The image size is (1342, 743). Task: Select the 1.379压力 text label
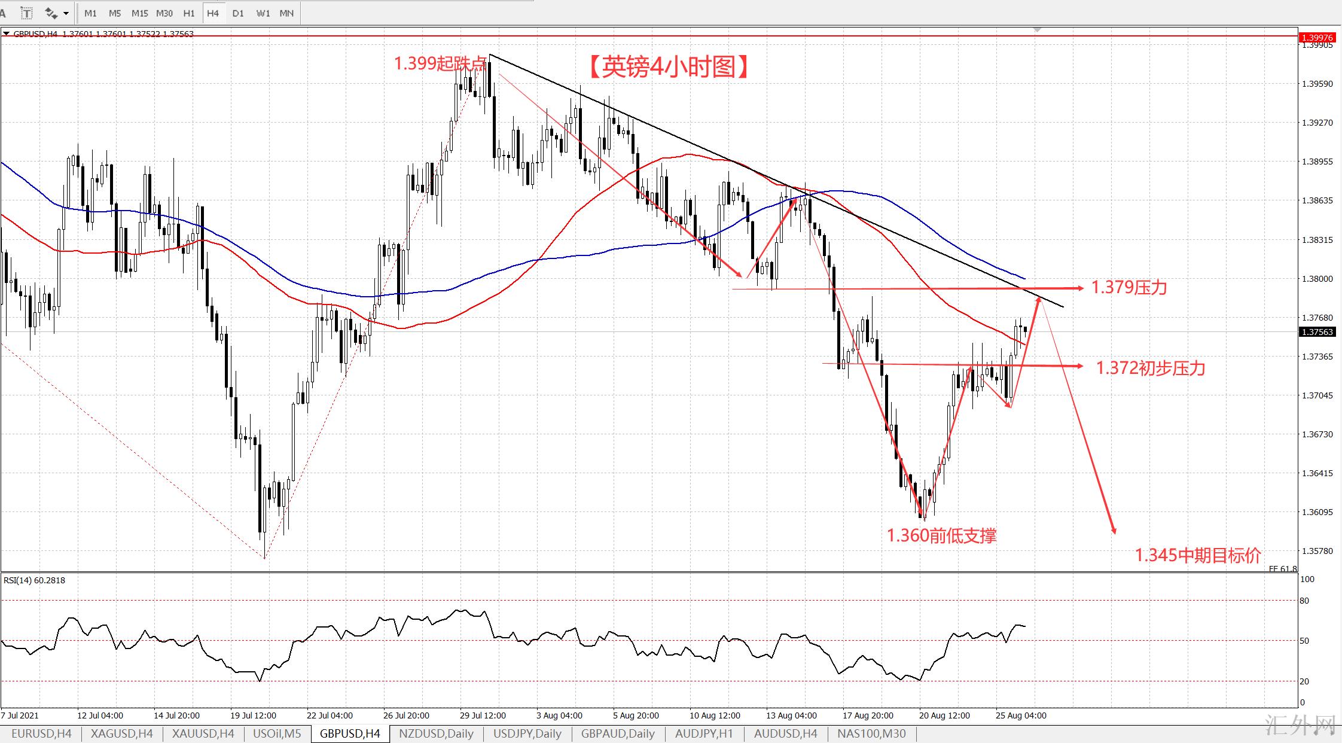(1128, 288)
